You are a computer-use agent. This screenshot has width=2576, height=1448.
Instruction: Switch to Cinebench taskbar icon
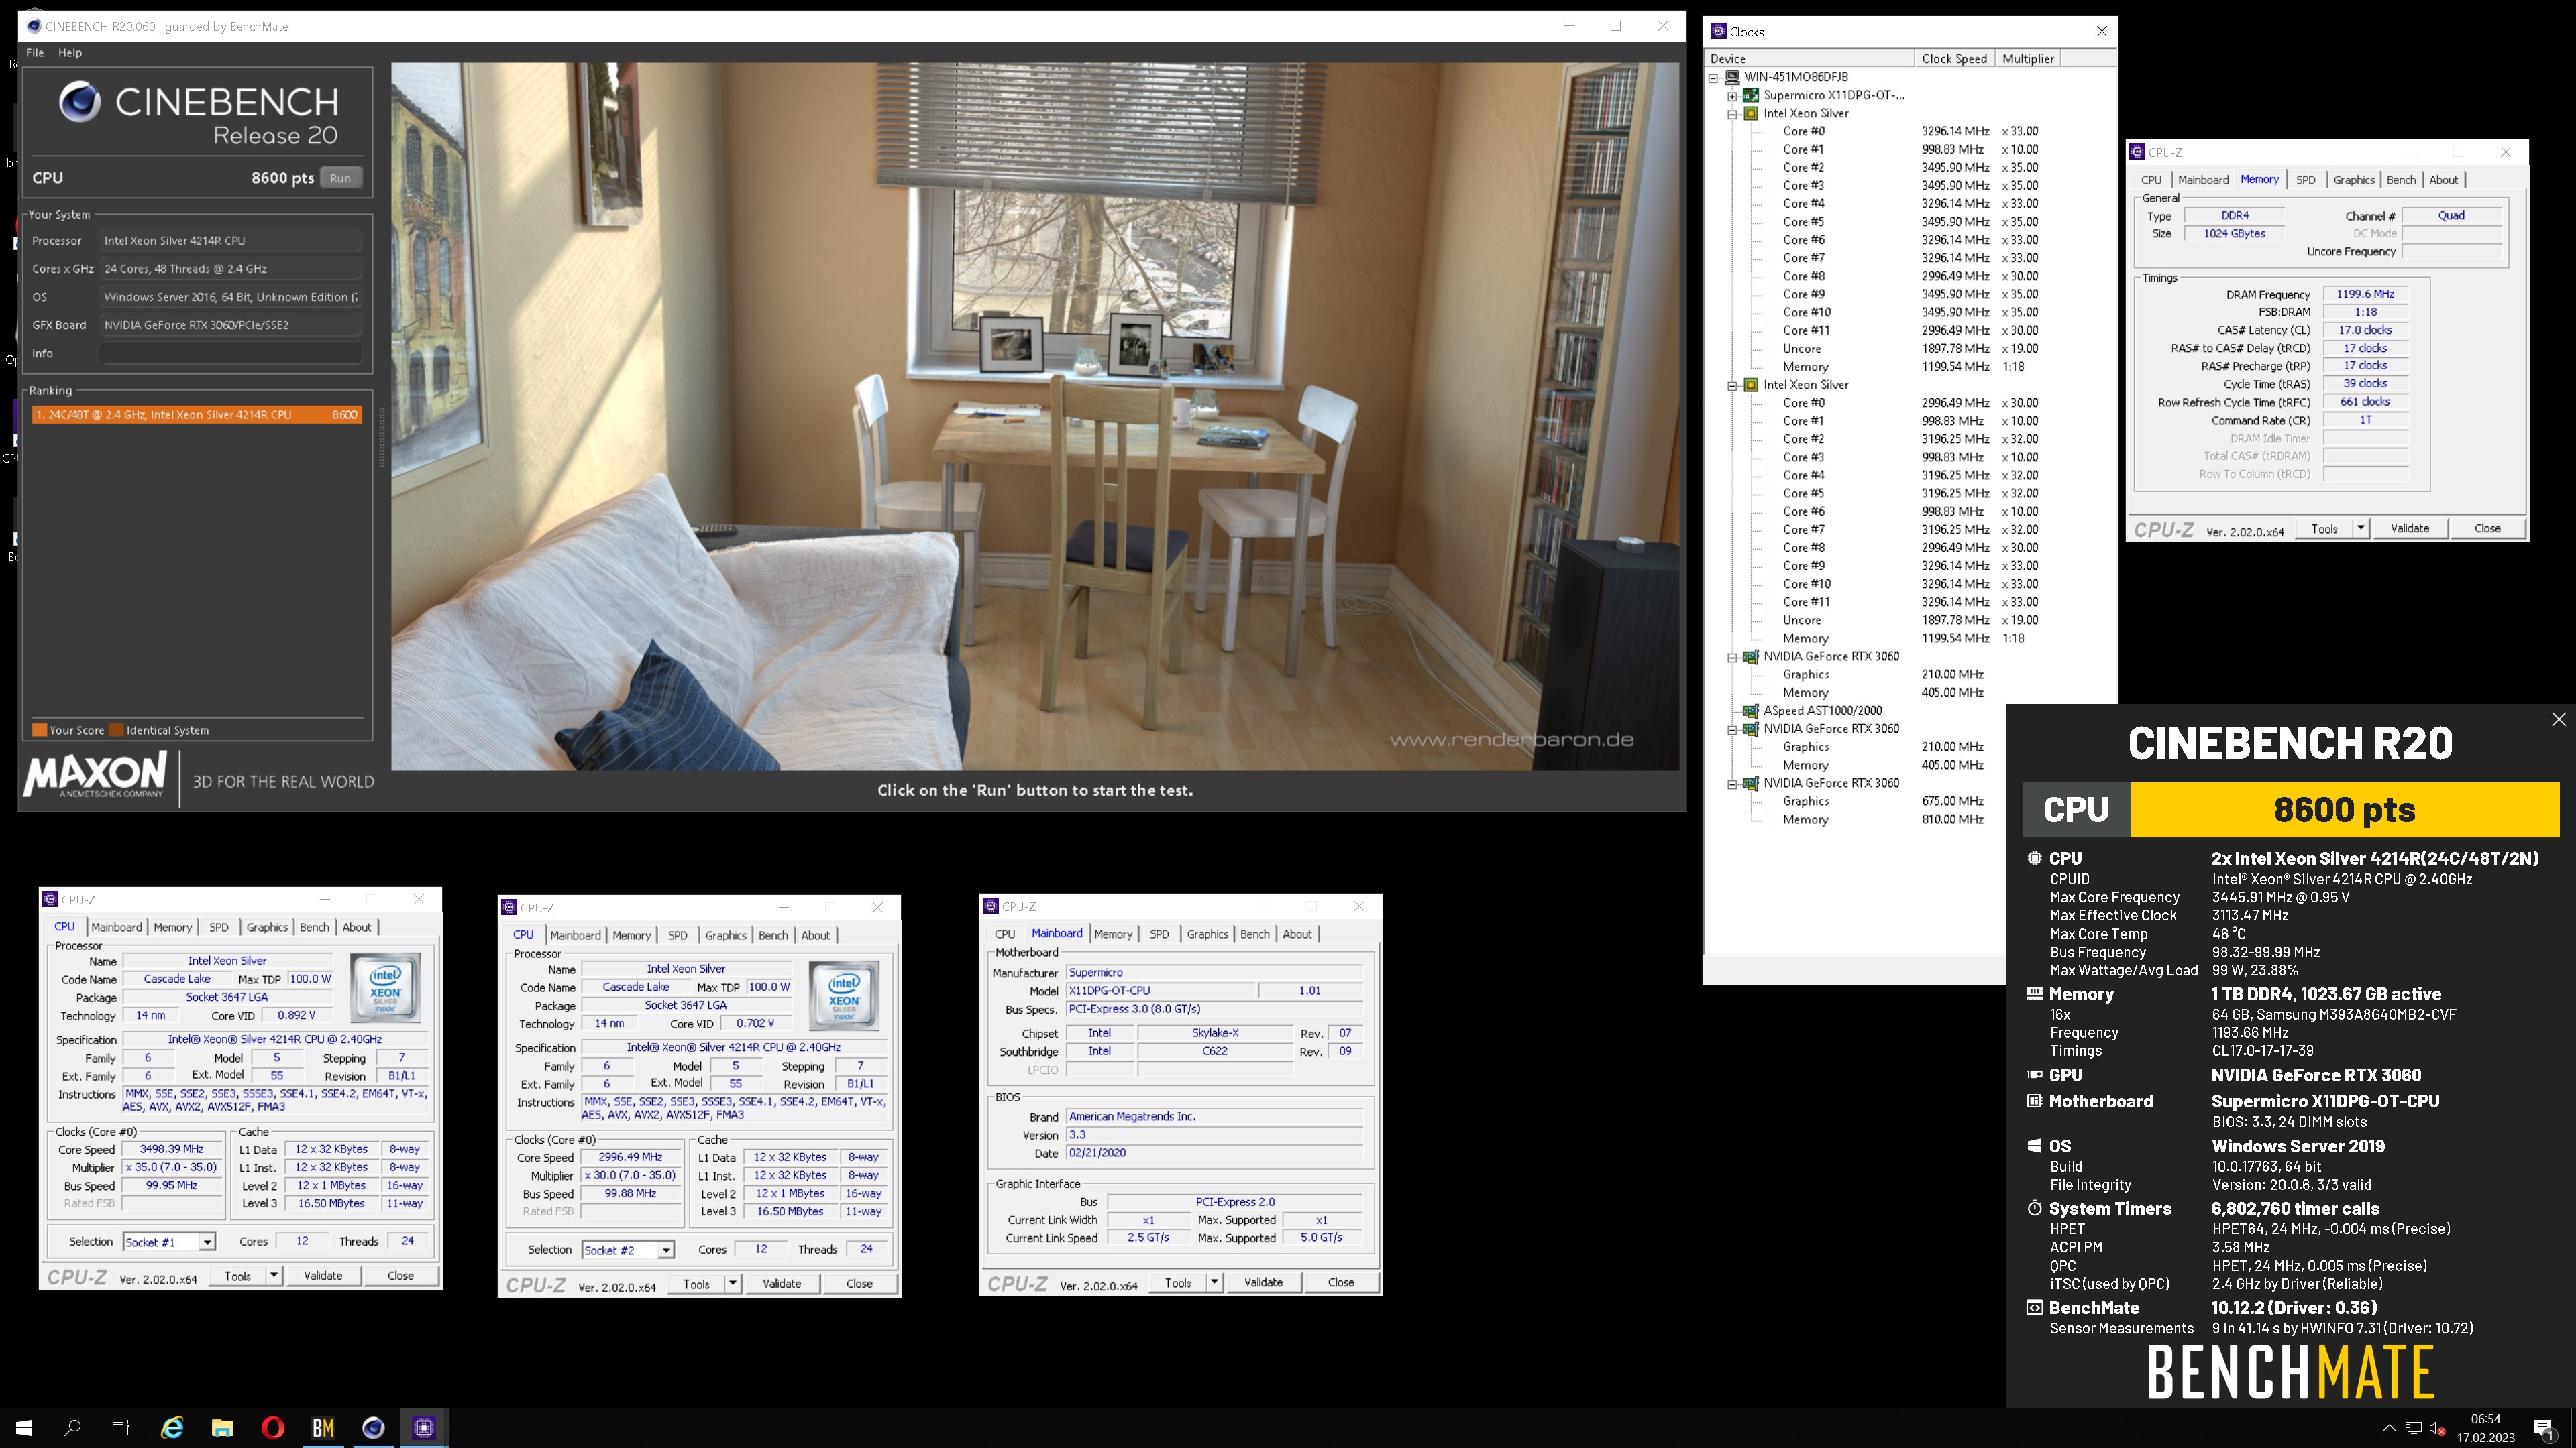(x=373, y=1427)
